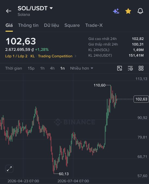Screen dimensions: 149x184
Task: Open the chart drawing tools icon
Action: coord(120,68)
